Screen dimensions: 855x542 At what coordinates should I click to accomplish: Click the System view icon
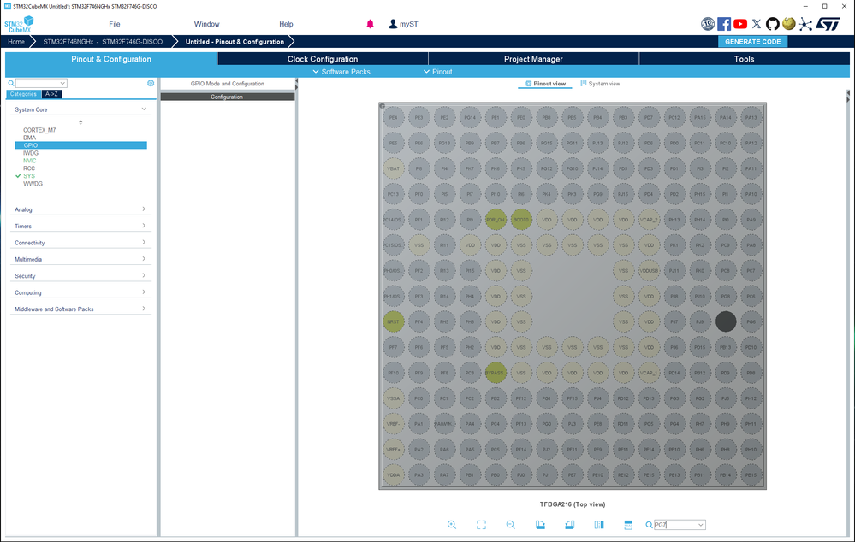(x=584, y=83)
